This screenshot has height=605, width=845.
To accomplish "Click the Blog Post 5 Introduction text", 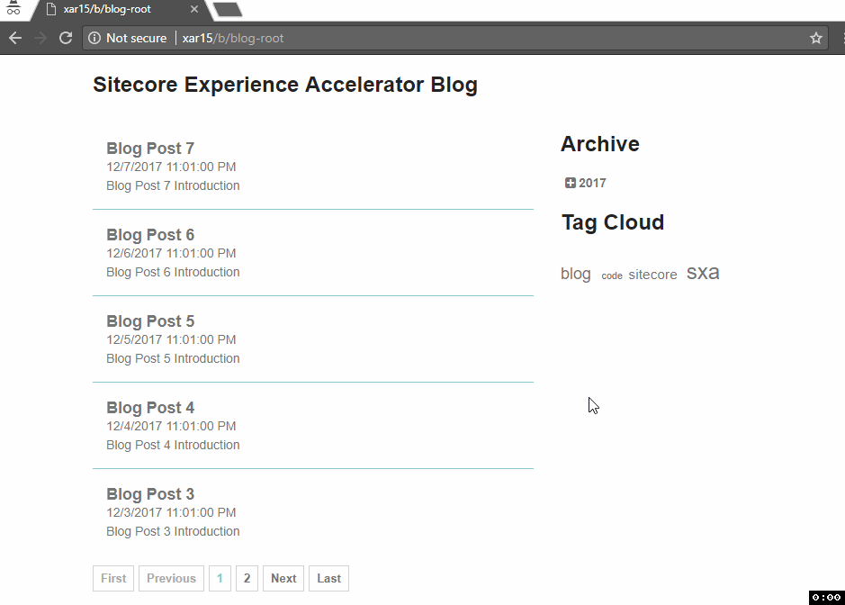I will 173,358.
